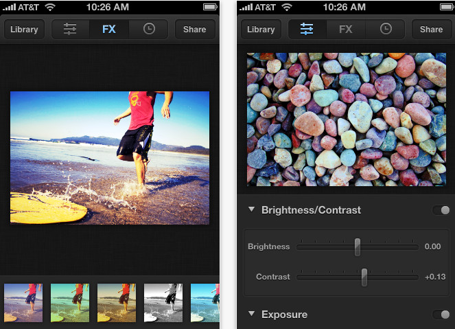Select the first purple-tinted filter thumbnail
The image size is (455, 329).
point(23,303)
